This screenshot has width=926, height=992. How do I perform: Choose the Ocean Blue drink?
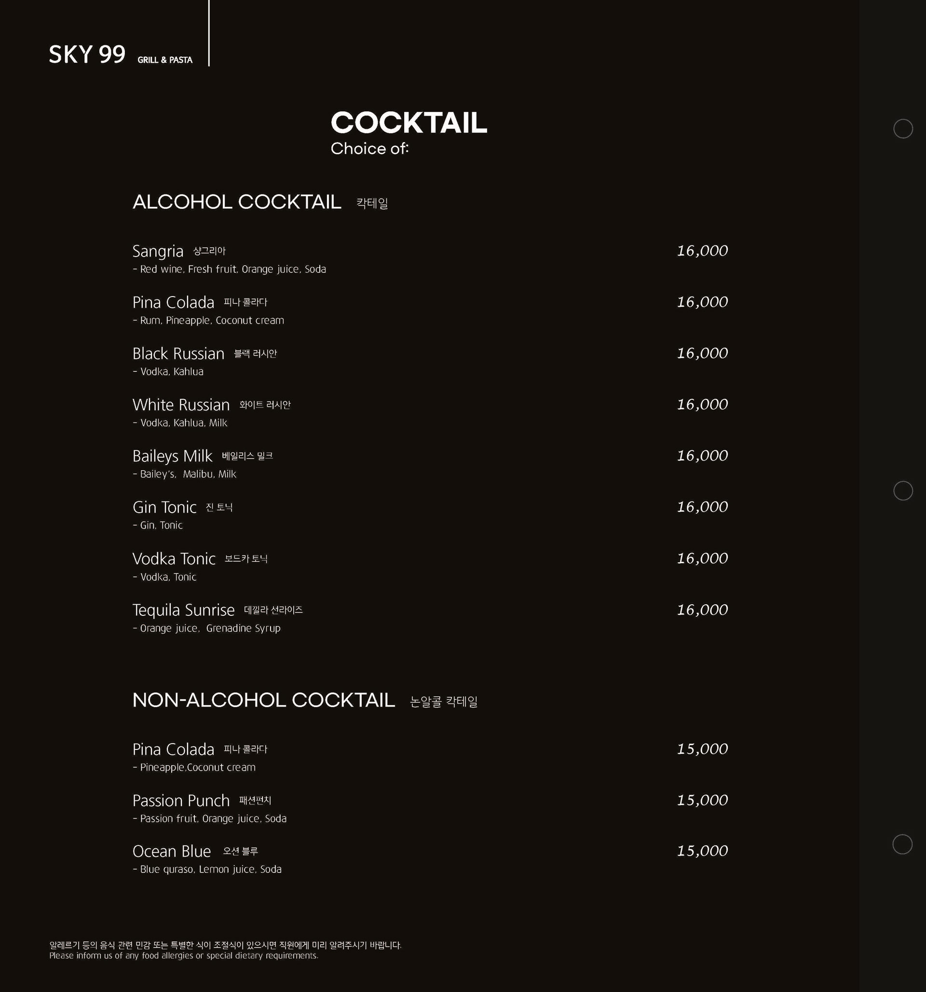tap(172, 851)
